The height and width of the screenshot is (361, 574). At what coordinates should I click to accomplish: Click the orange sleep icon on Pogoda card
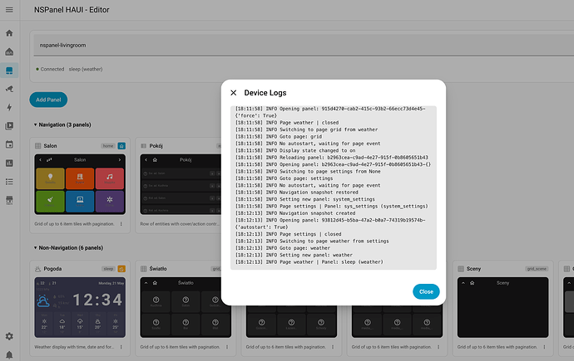coord(121,269)
